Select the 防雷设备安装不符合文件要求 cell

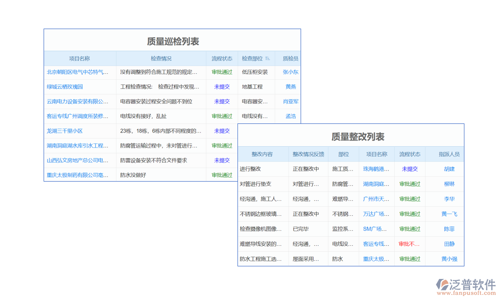point(153,161)
